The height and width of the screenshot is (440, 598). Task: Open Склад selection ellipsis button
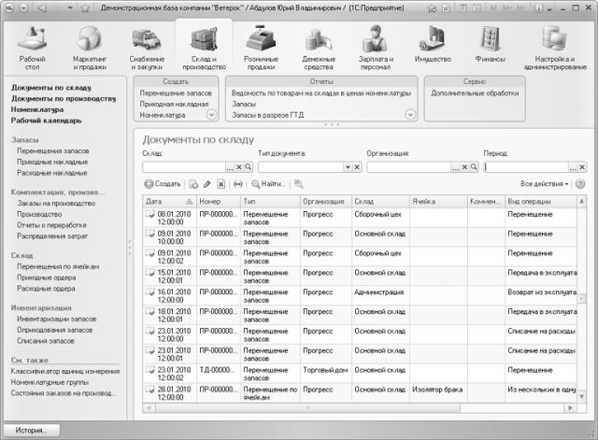tap(230, 167)
